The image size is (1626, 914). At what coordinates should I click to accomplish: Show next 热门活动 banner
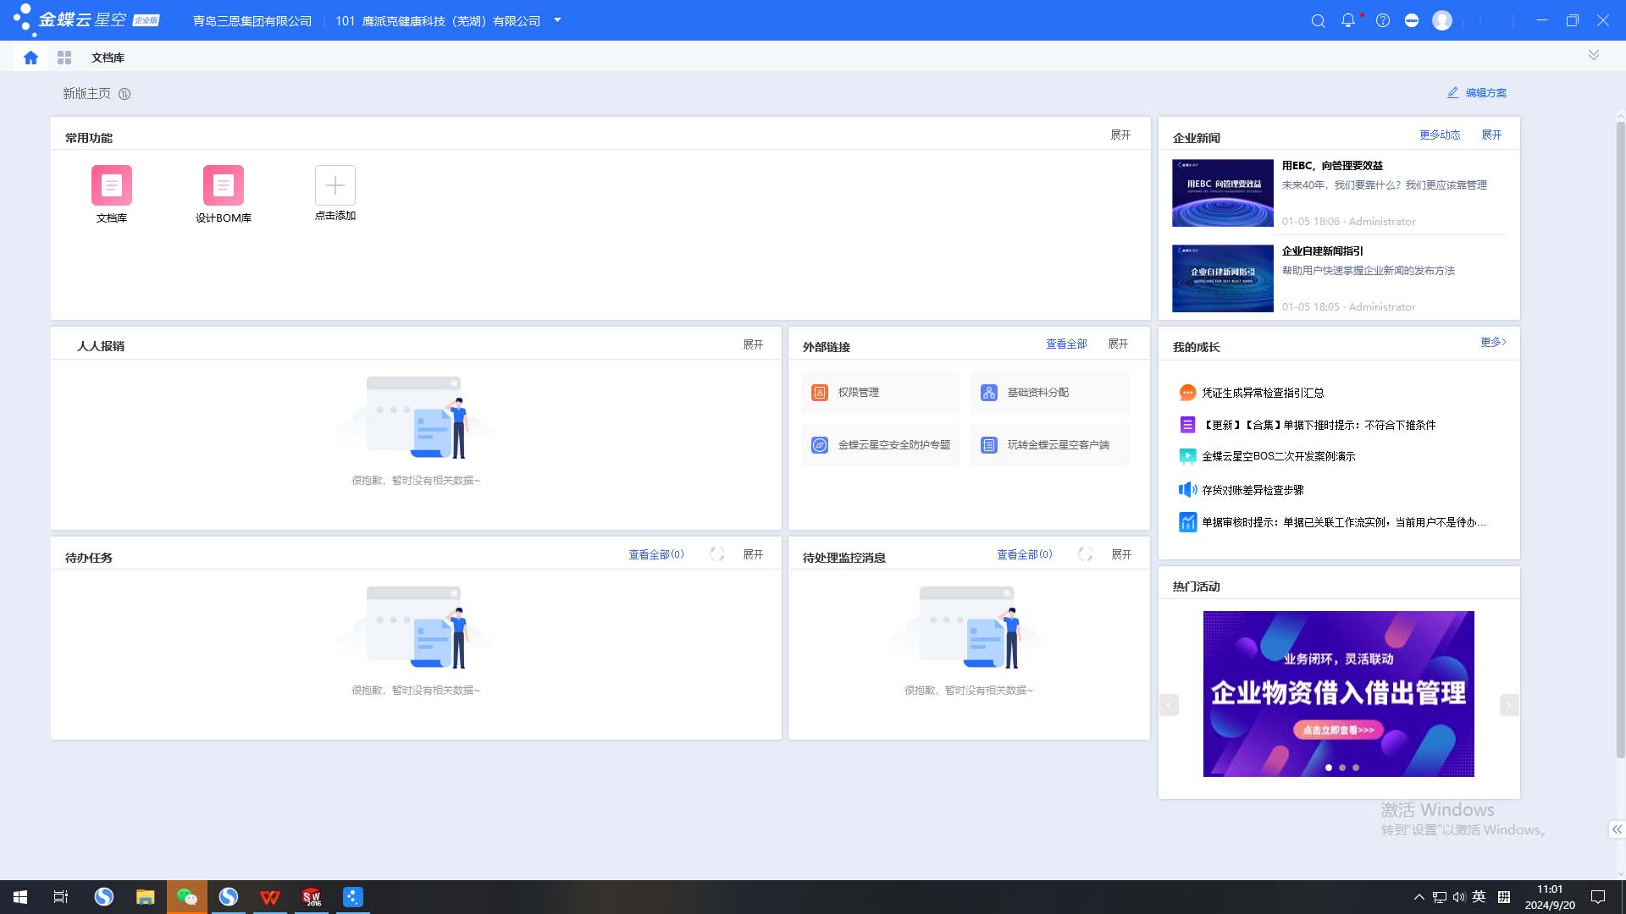click(1509, 705)
